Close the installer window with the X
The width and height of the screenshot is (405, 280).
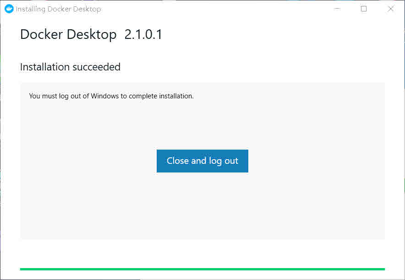click(x=390, y=9)
